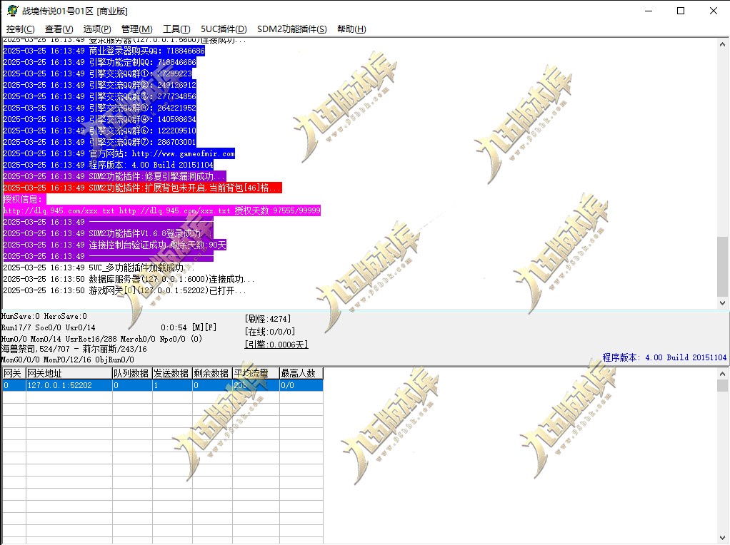Click the [在线:0/0/0] status label
Viewport: 730px width, 545px height.
pos(270,332)
